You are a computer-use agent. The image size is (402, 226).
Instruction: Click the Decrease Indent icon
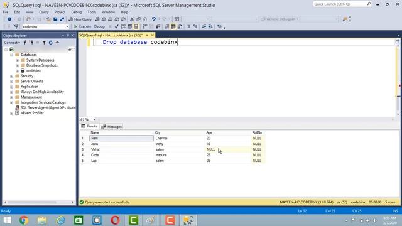(204, 26)
